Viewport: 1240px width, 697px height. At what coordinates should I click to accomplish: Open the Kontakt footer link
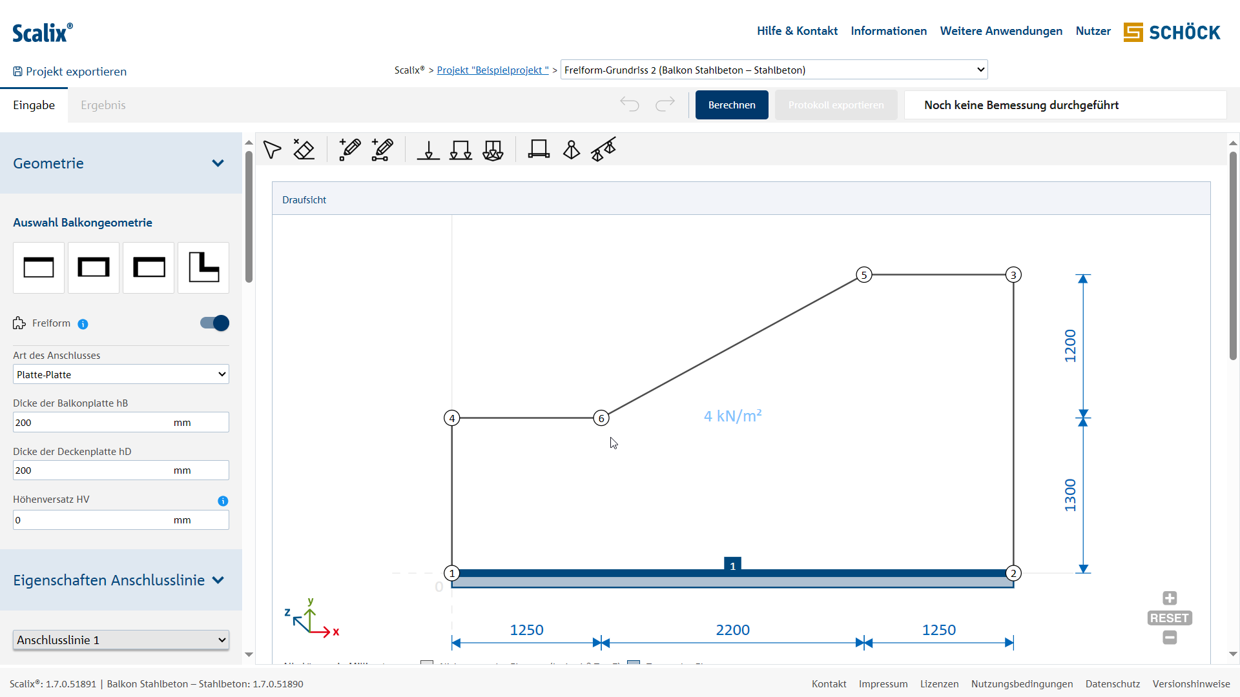[x=829, y=684]
